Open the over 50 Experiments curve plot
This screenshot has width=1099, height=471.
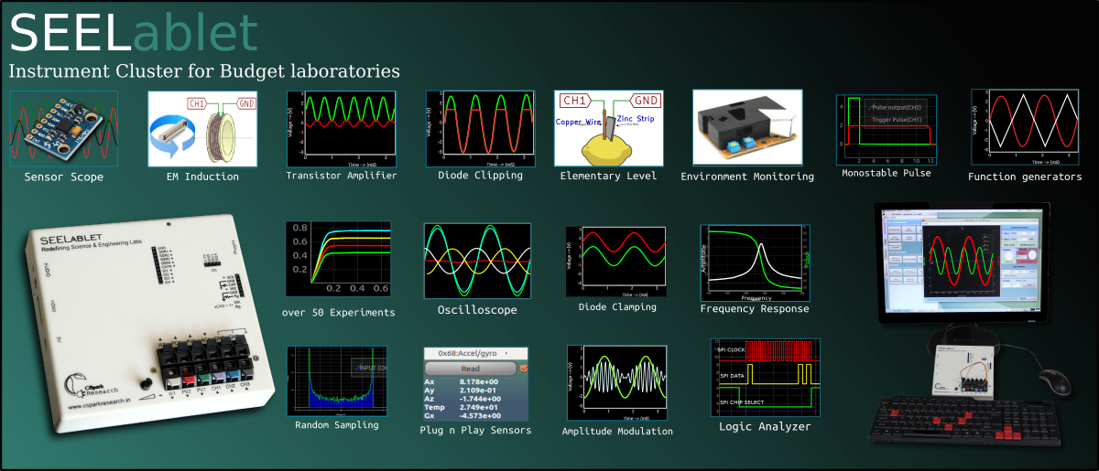(338, 260)
